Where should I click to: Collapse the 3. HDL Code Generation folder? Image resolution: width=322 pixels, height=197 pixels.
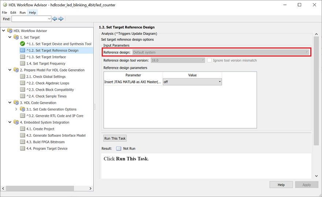tap(10, 103)
